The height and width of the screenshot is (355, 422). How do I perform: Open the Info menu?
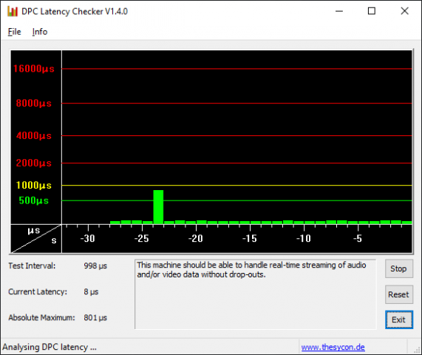(40, 32)
